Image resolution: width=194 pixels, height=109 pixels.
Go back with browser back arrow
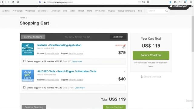point(3,2)
